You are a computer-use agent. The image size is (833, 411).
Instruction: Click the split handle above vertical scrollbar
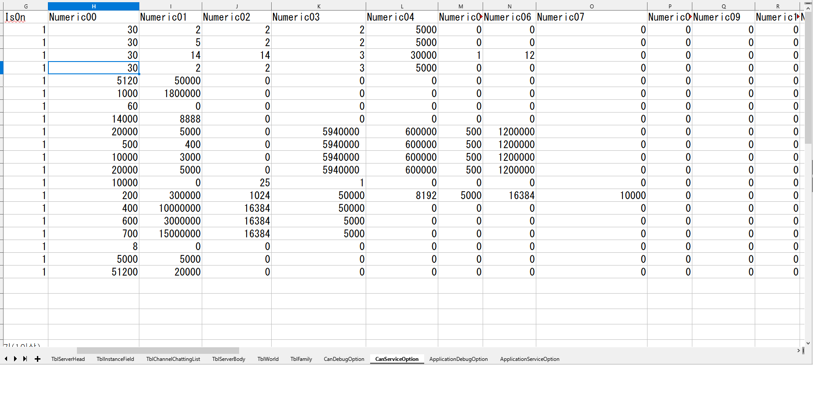[x=808, y=3]
